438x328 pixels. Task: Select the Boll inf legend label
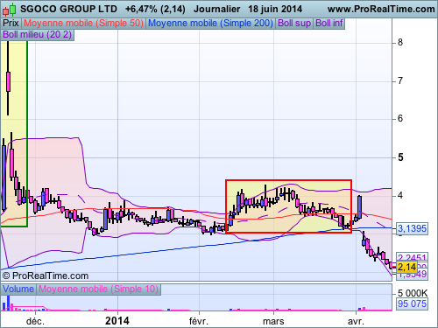(x=329, y=23)
